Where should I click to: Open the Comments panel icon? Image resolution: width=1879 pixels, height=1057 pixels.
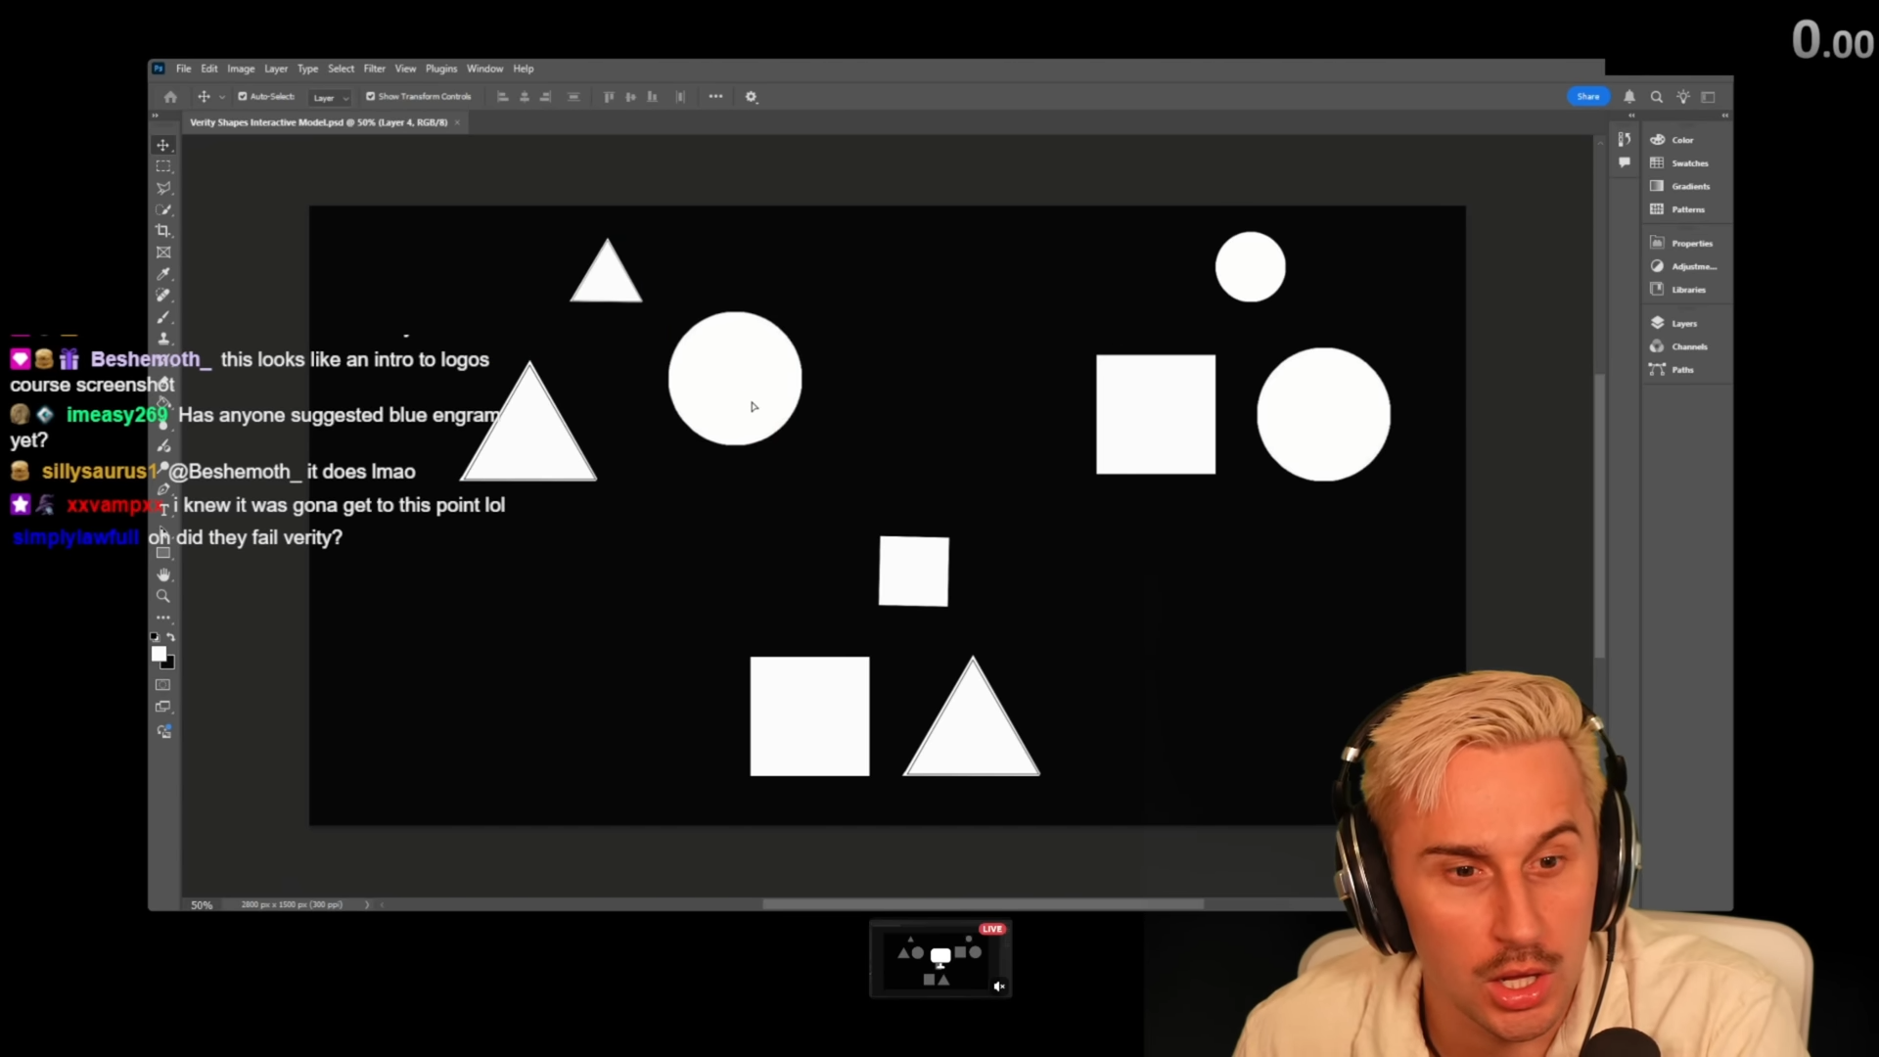click(1625, 162)
